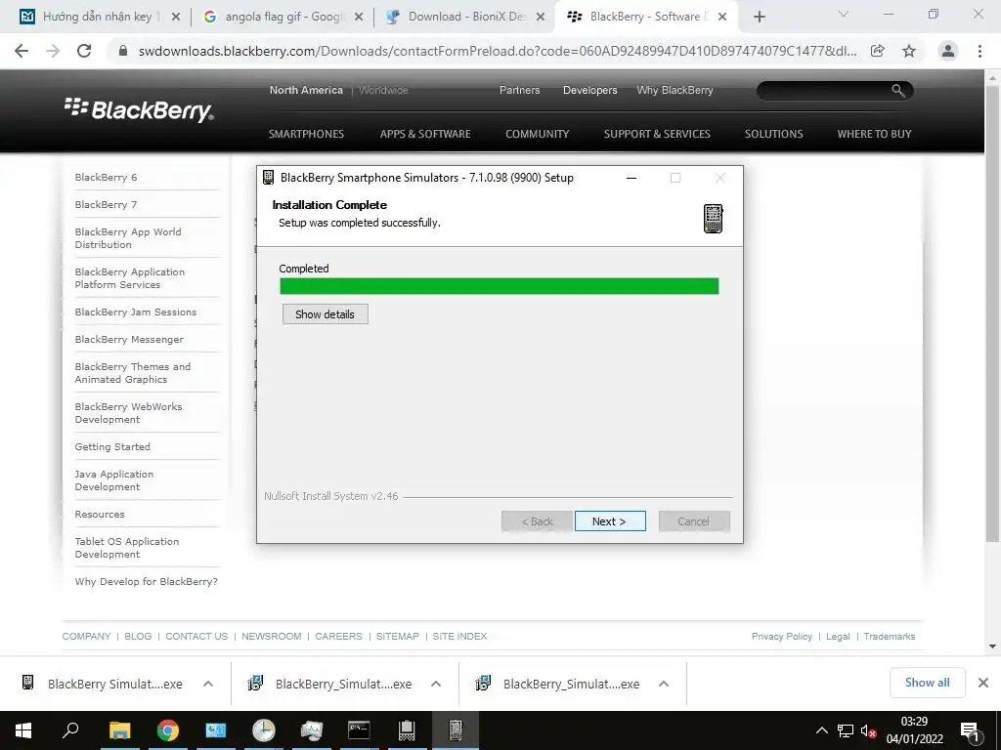Click the browser forward arrow
Screen dimensions: 1001x750
[53, 51]
